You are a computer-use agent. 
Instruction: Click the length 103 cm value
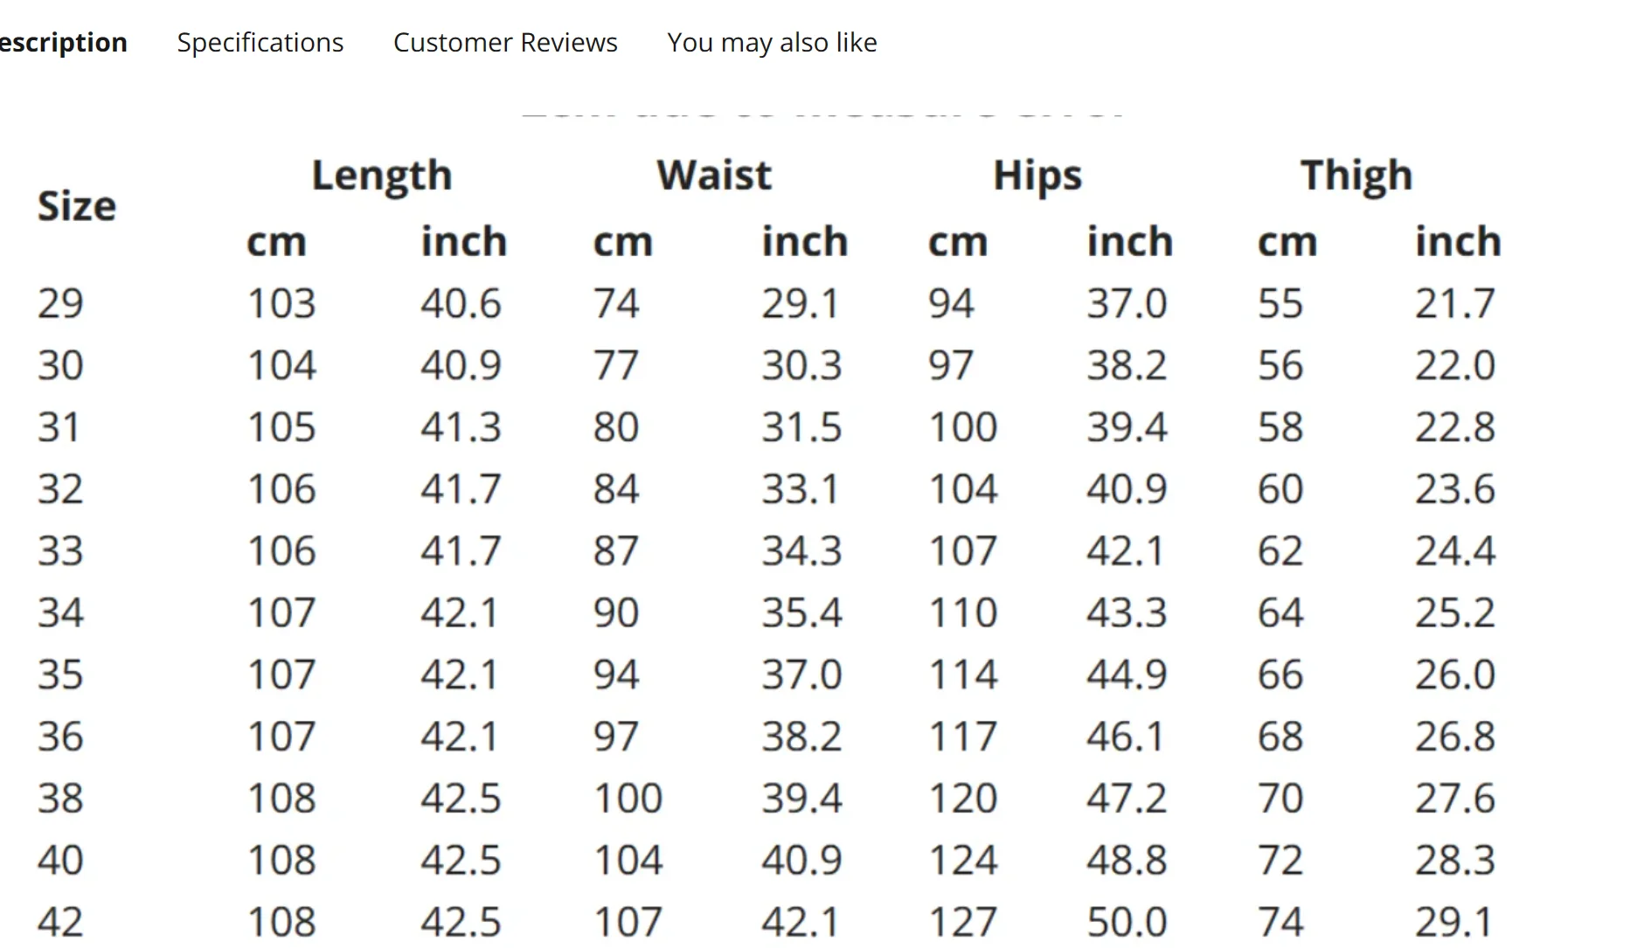click(x=281, y=303)
